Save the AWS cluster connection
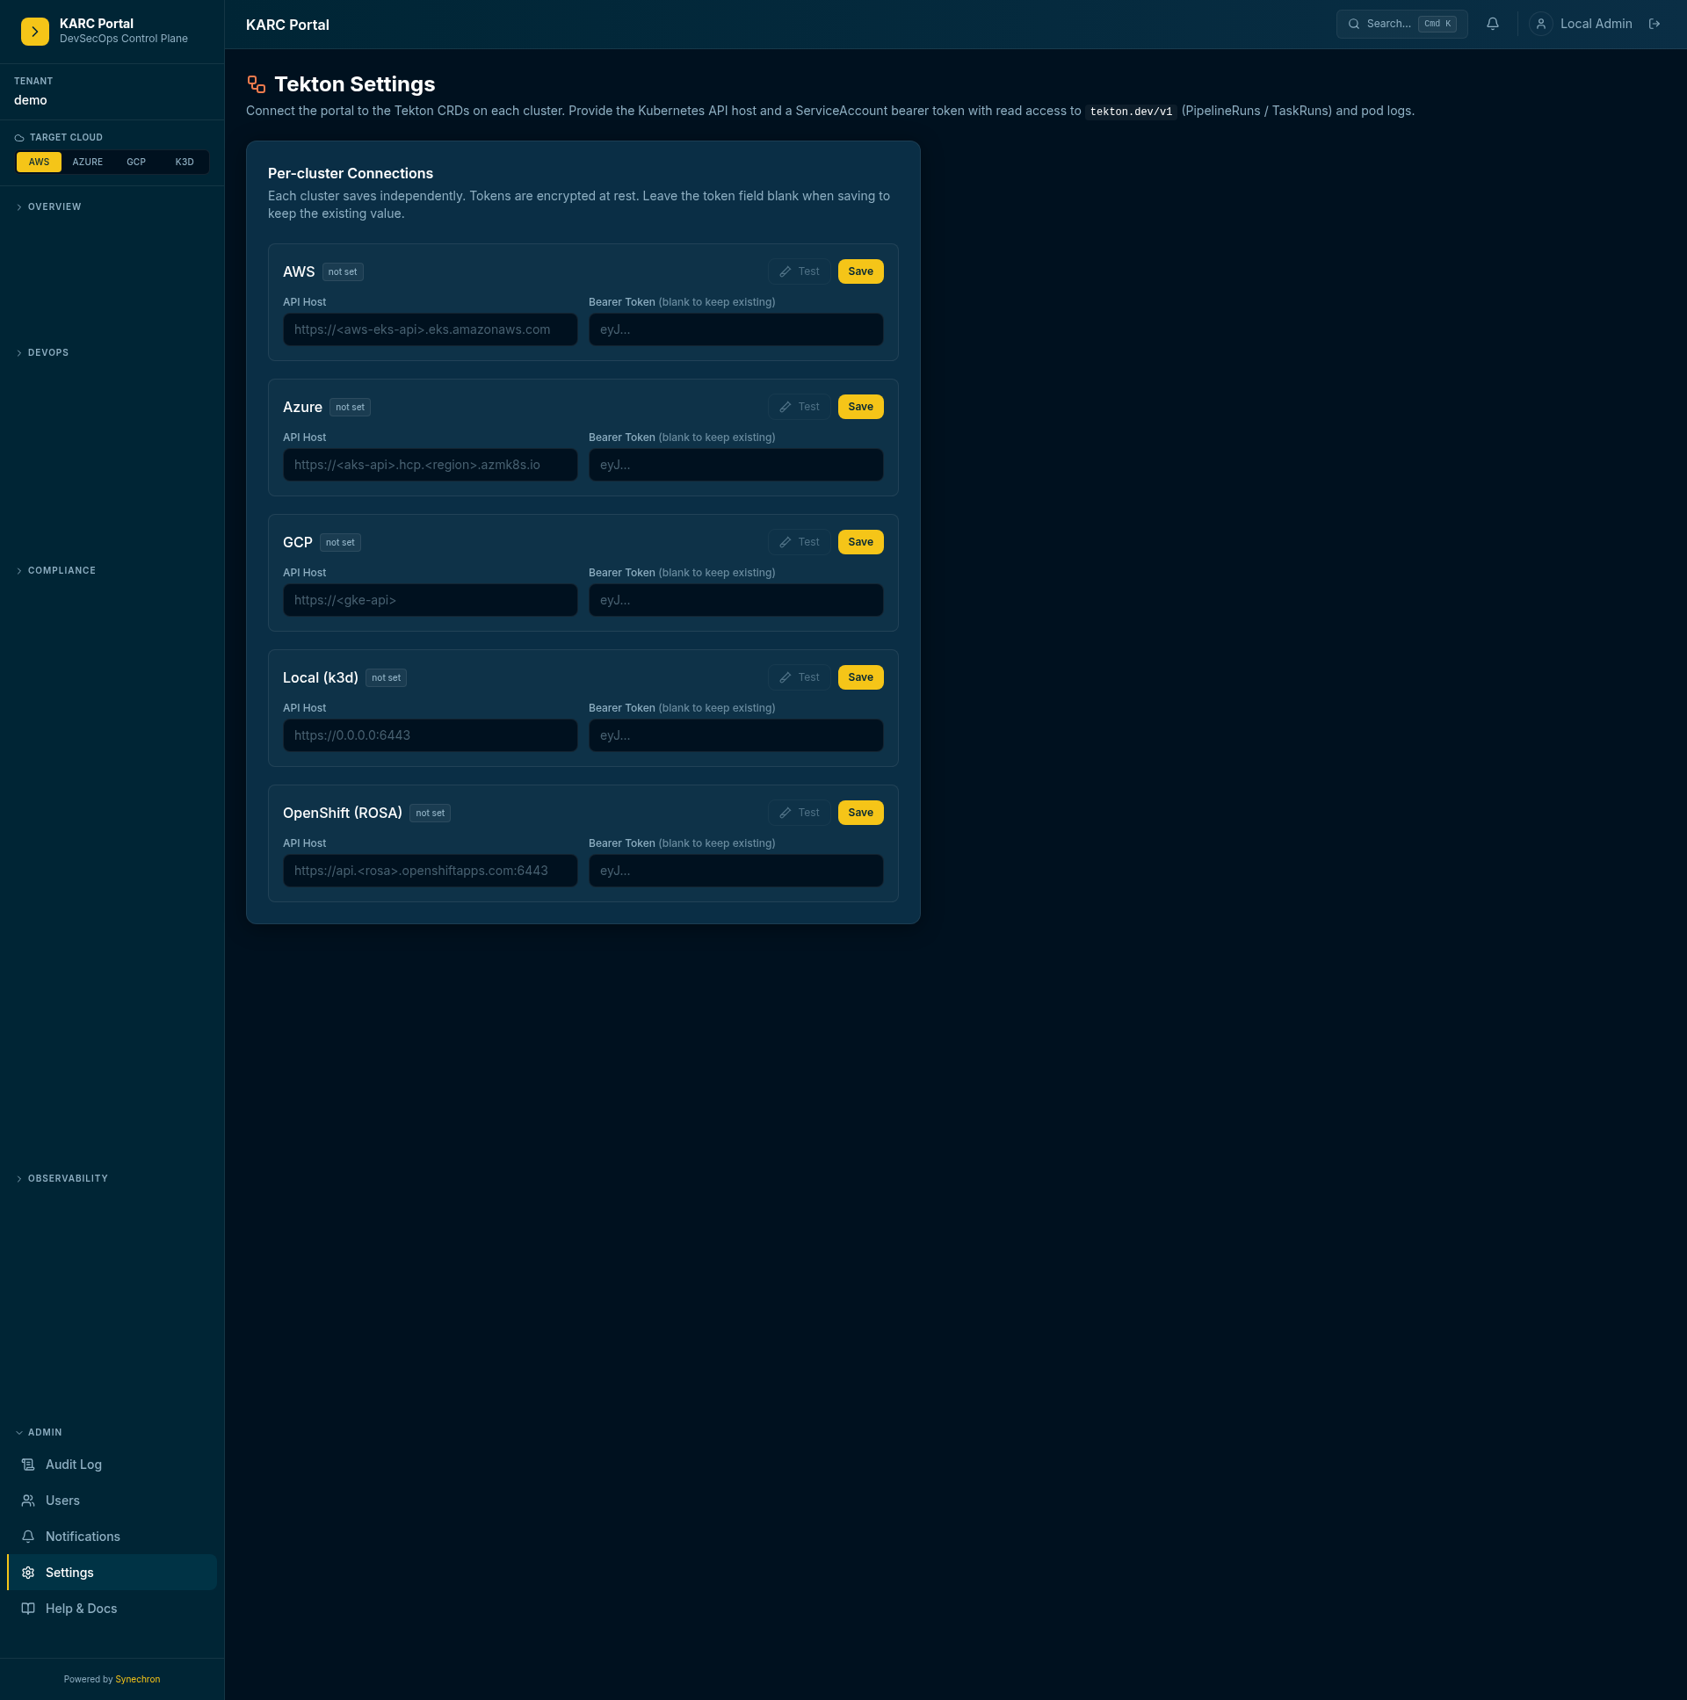Screen dimensions: 1687x1700 [860, 271]
